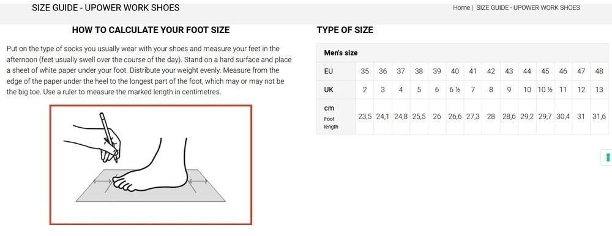Click the 23,5 cm foot length cell
The image size is (612, 236).
(x=365, y=117)
